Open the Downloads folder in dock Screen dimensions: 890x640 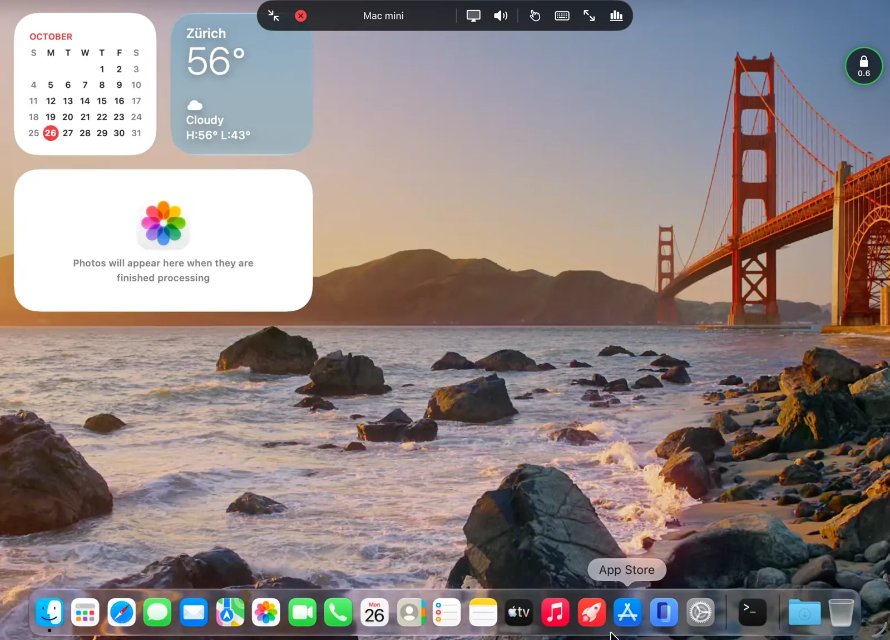tap(804, 612)
